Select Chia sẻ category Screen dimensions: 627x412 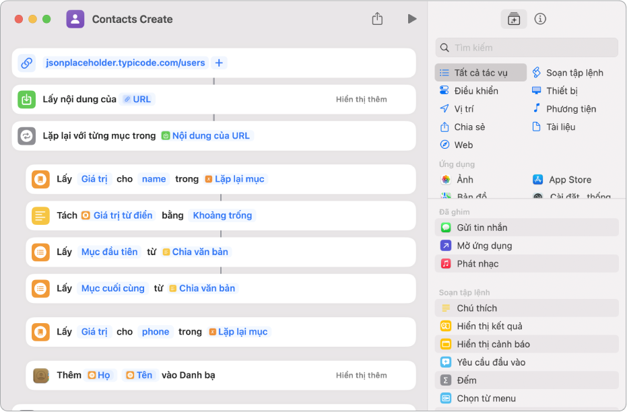tap(462, 127)
